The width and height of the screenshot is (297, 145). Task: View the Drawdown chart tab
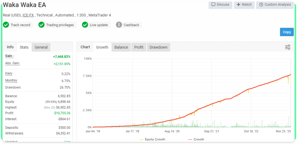(158, 47)
